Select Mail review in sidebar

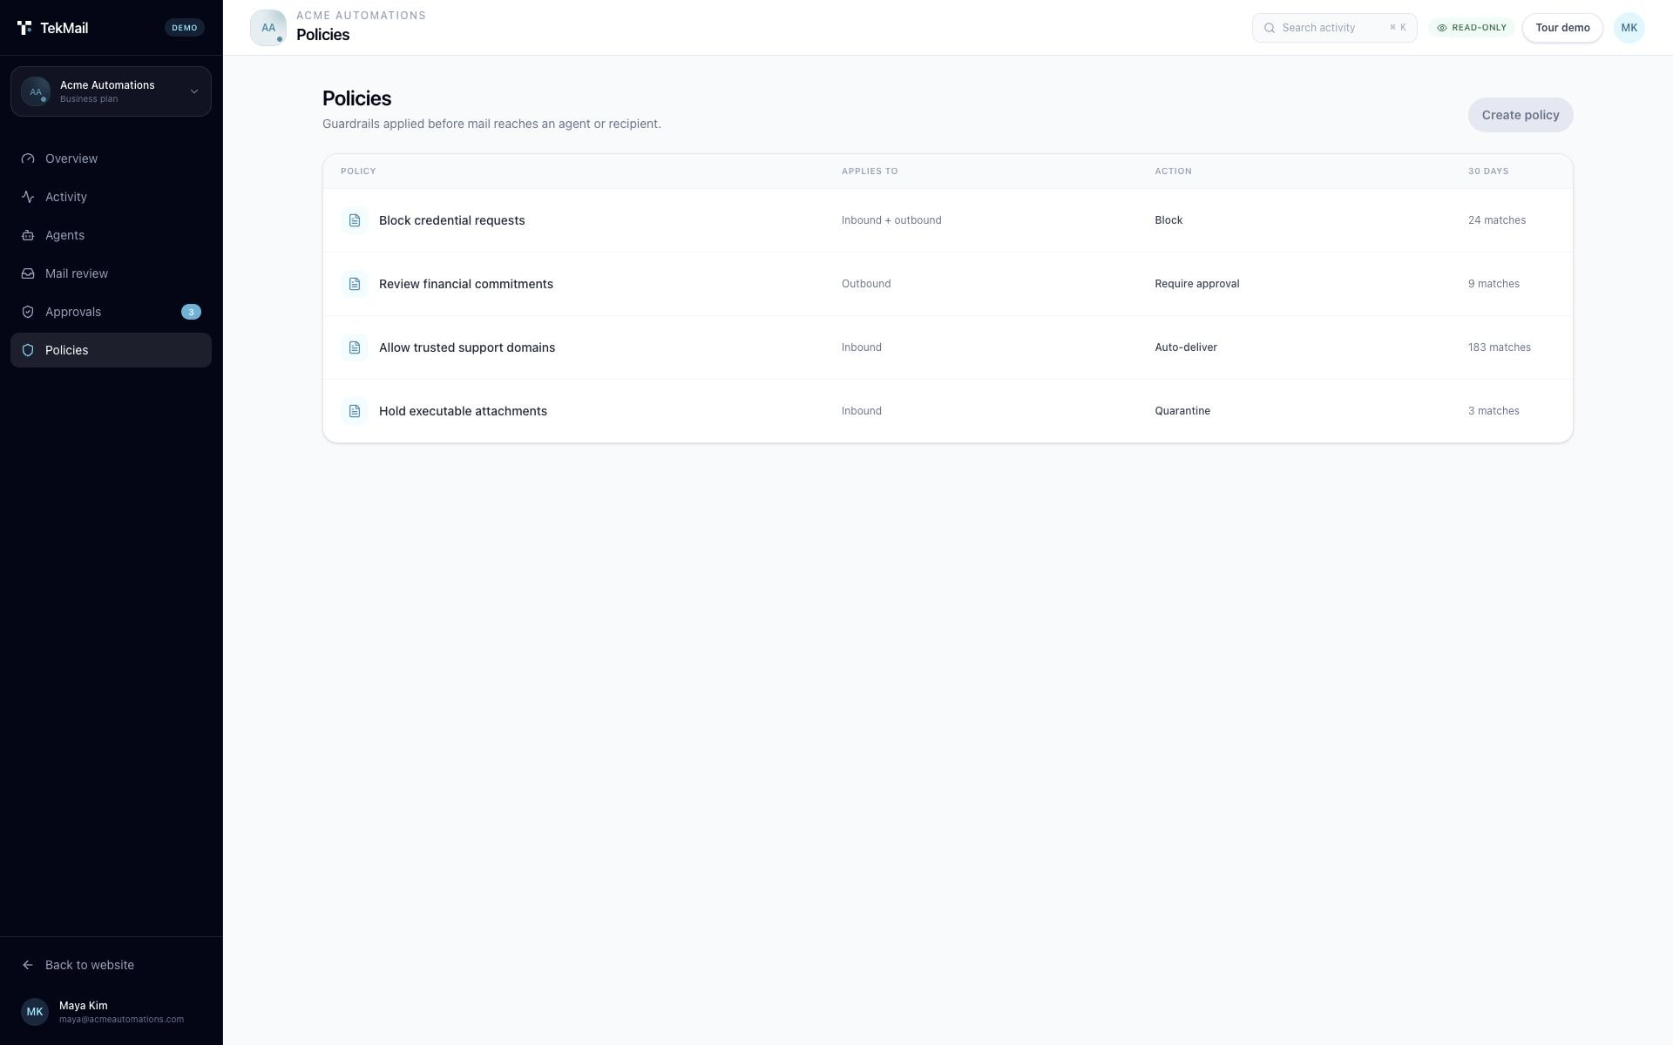[111, 273]
